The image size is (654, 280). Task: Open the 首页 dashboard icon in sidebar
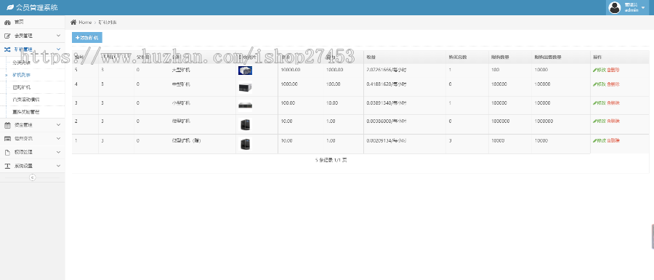pos(7,22)
